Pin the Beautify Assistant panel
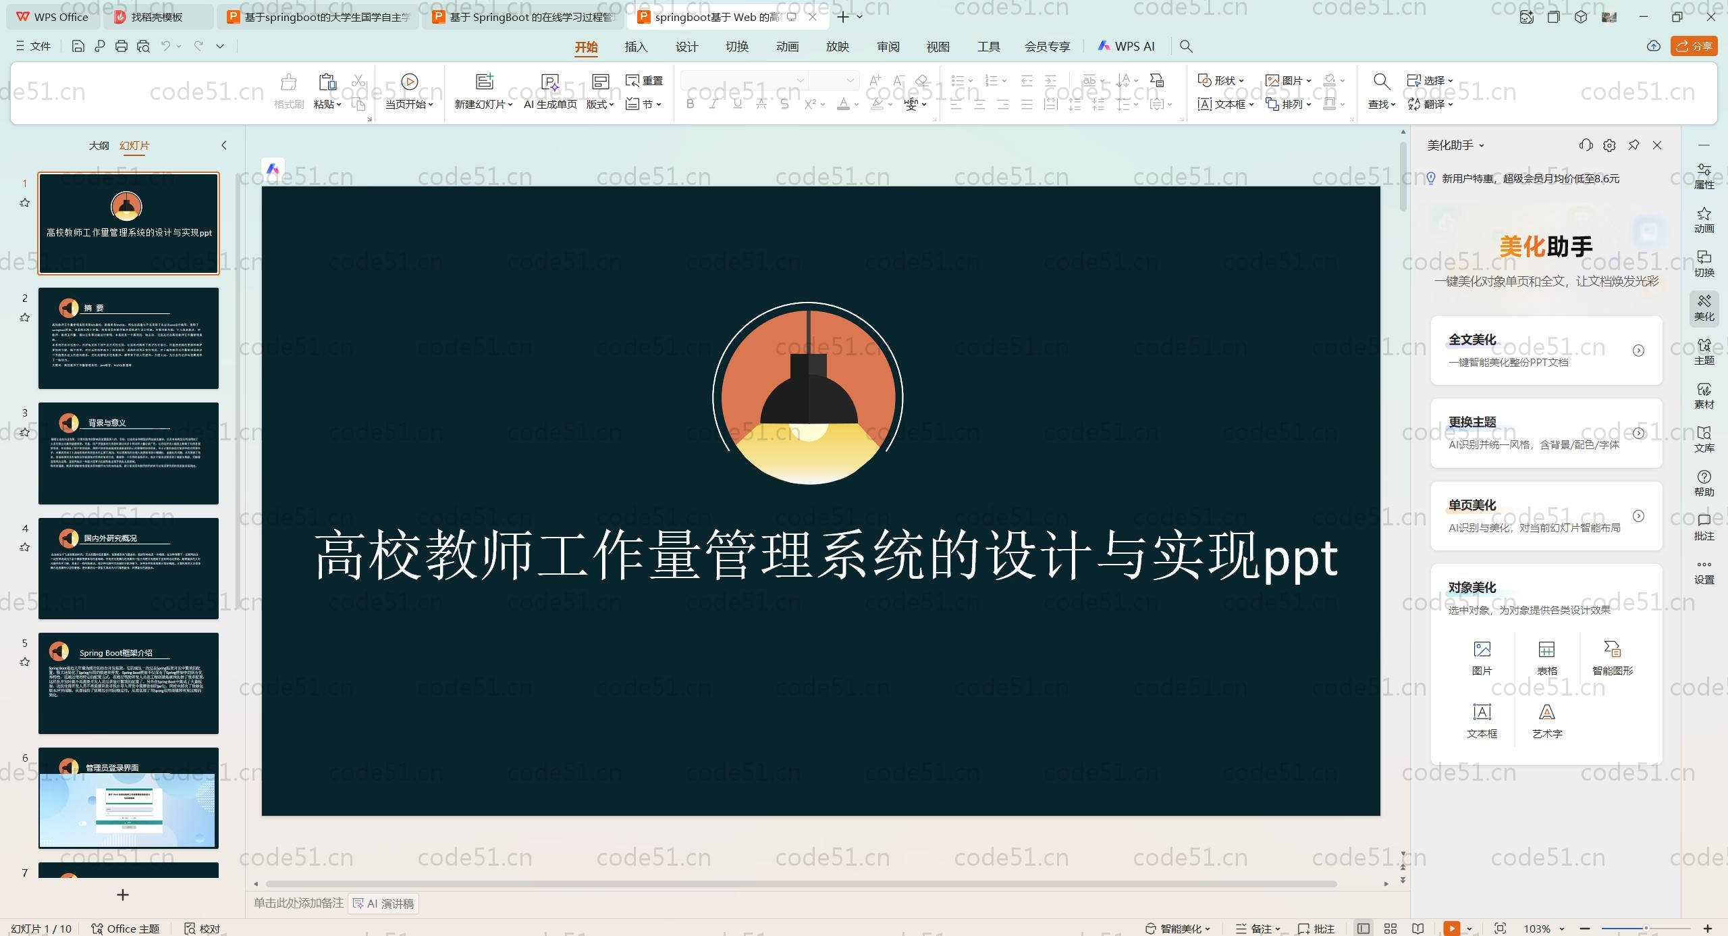 click(1633, 145)
